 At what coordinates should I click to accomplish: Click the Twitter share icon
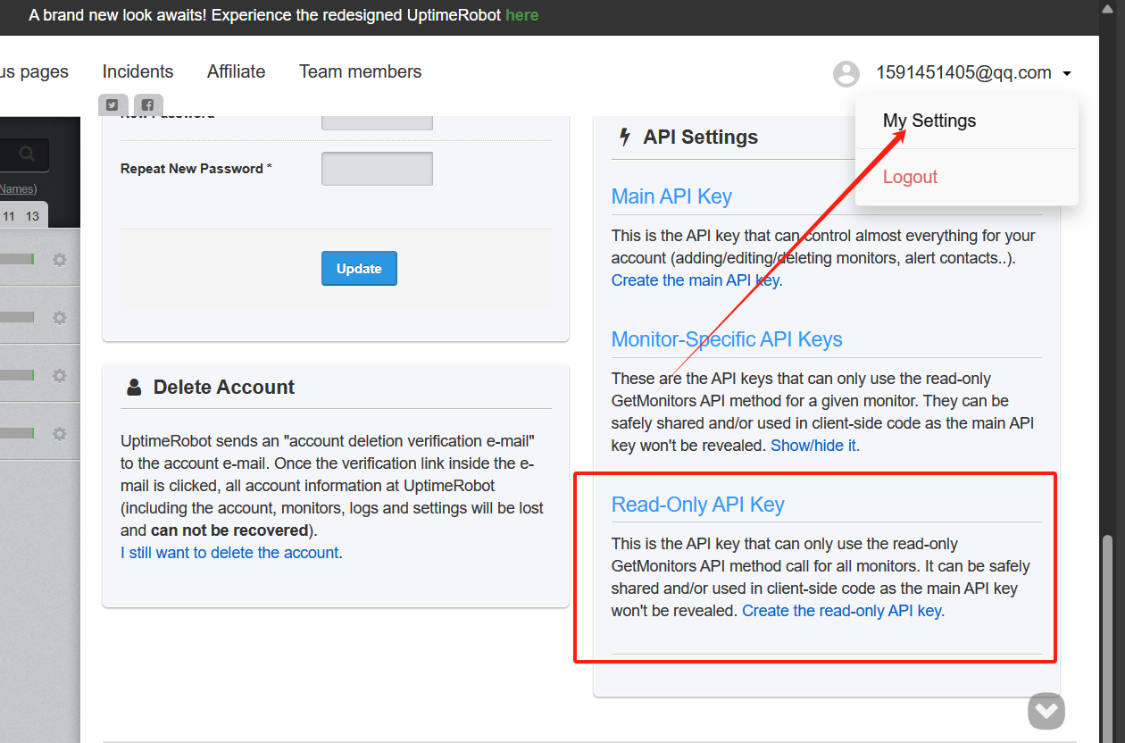112,104
